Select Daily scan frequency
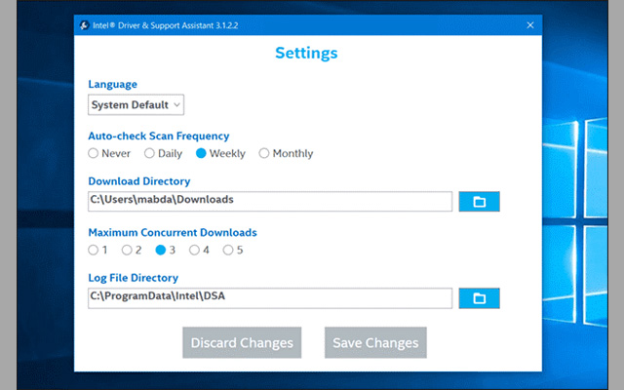Viewport: 624px width, 390px height. coord(149,153)
